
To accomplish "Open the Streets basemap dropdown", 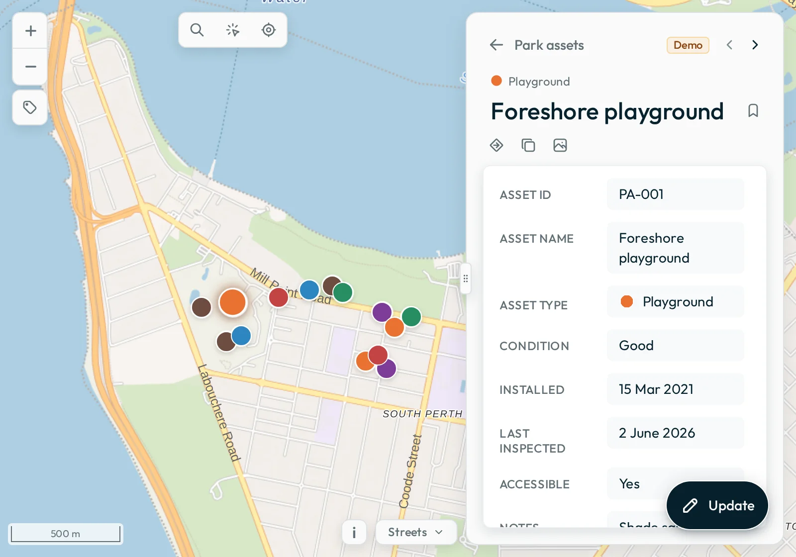I will (416, 533).
